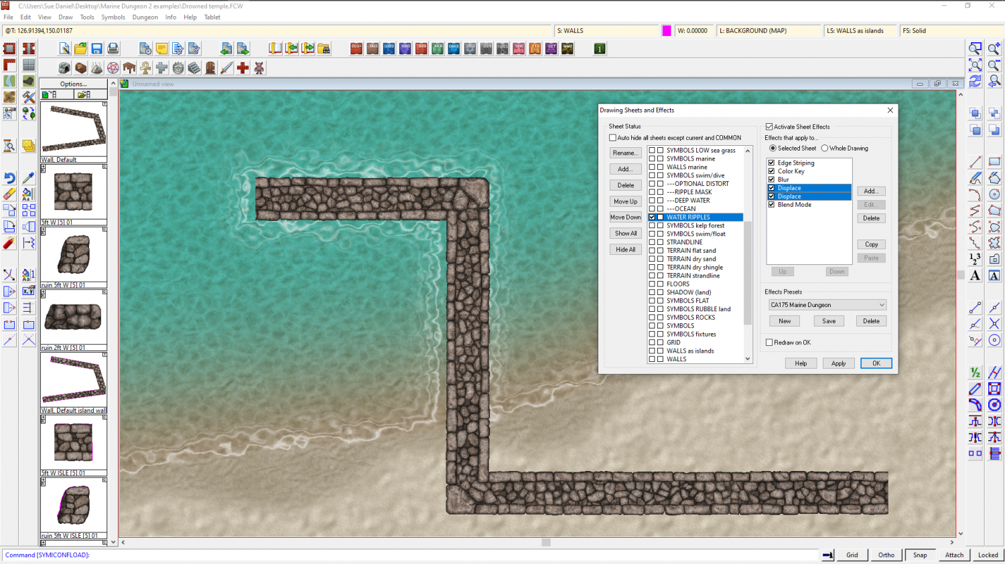Click the New drawing icon
Screen dimensions: 1005x564
(x=64, y=48)
